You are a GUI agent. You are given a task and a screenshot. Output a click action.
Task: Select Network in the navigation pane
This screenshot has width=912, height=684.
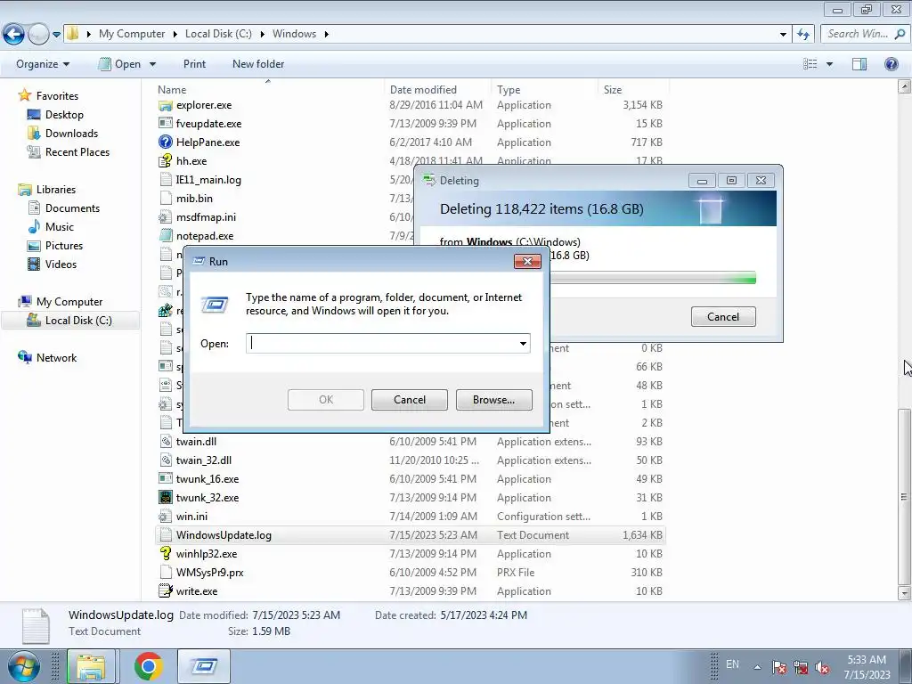(56, 358)
